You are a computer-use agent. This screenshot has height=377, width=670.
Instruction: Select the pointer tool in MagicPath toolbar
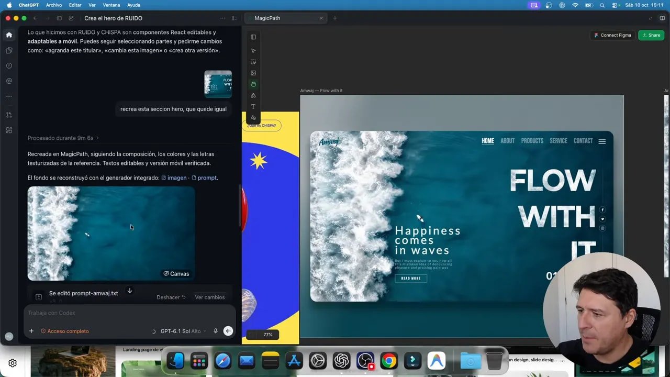[x=253, y=51]
